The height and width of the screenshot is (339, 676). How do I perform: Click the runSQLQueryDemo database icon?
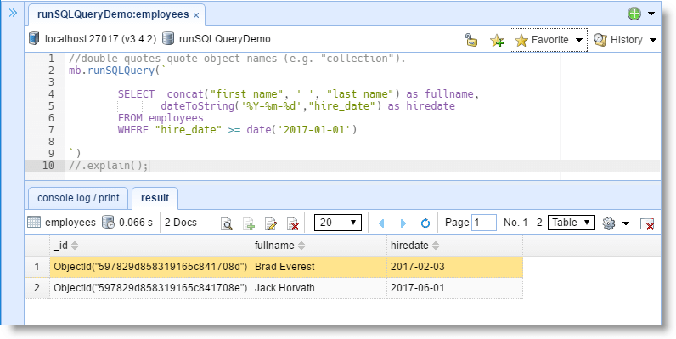(x=168, y=39)
